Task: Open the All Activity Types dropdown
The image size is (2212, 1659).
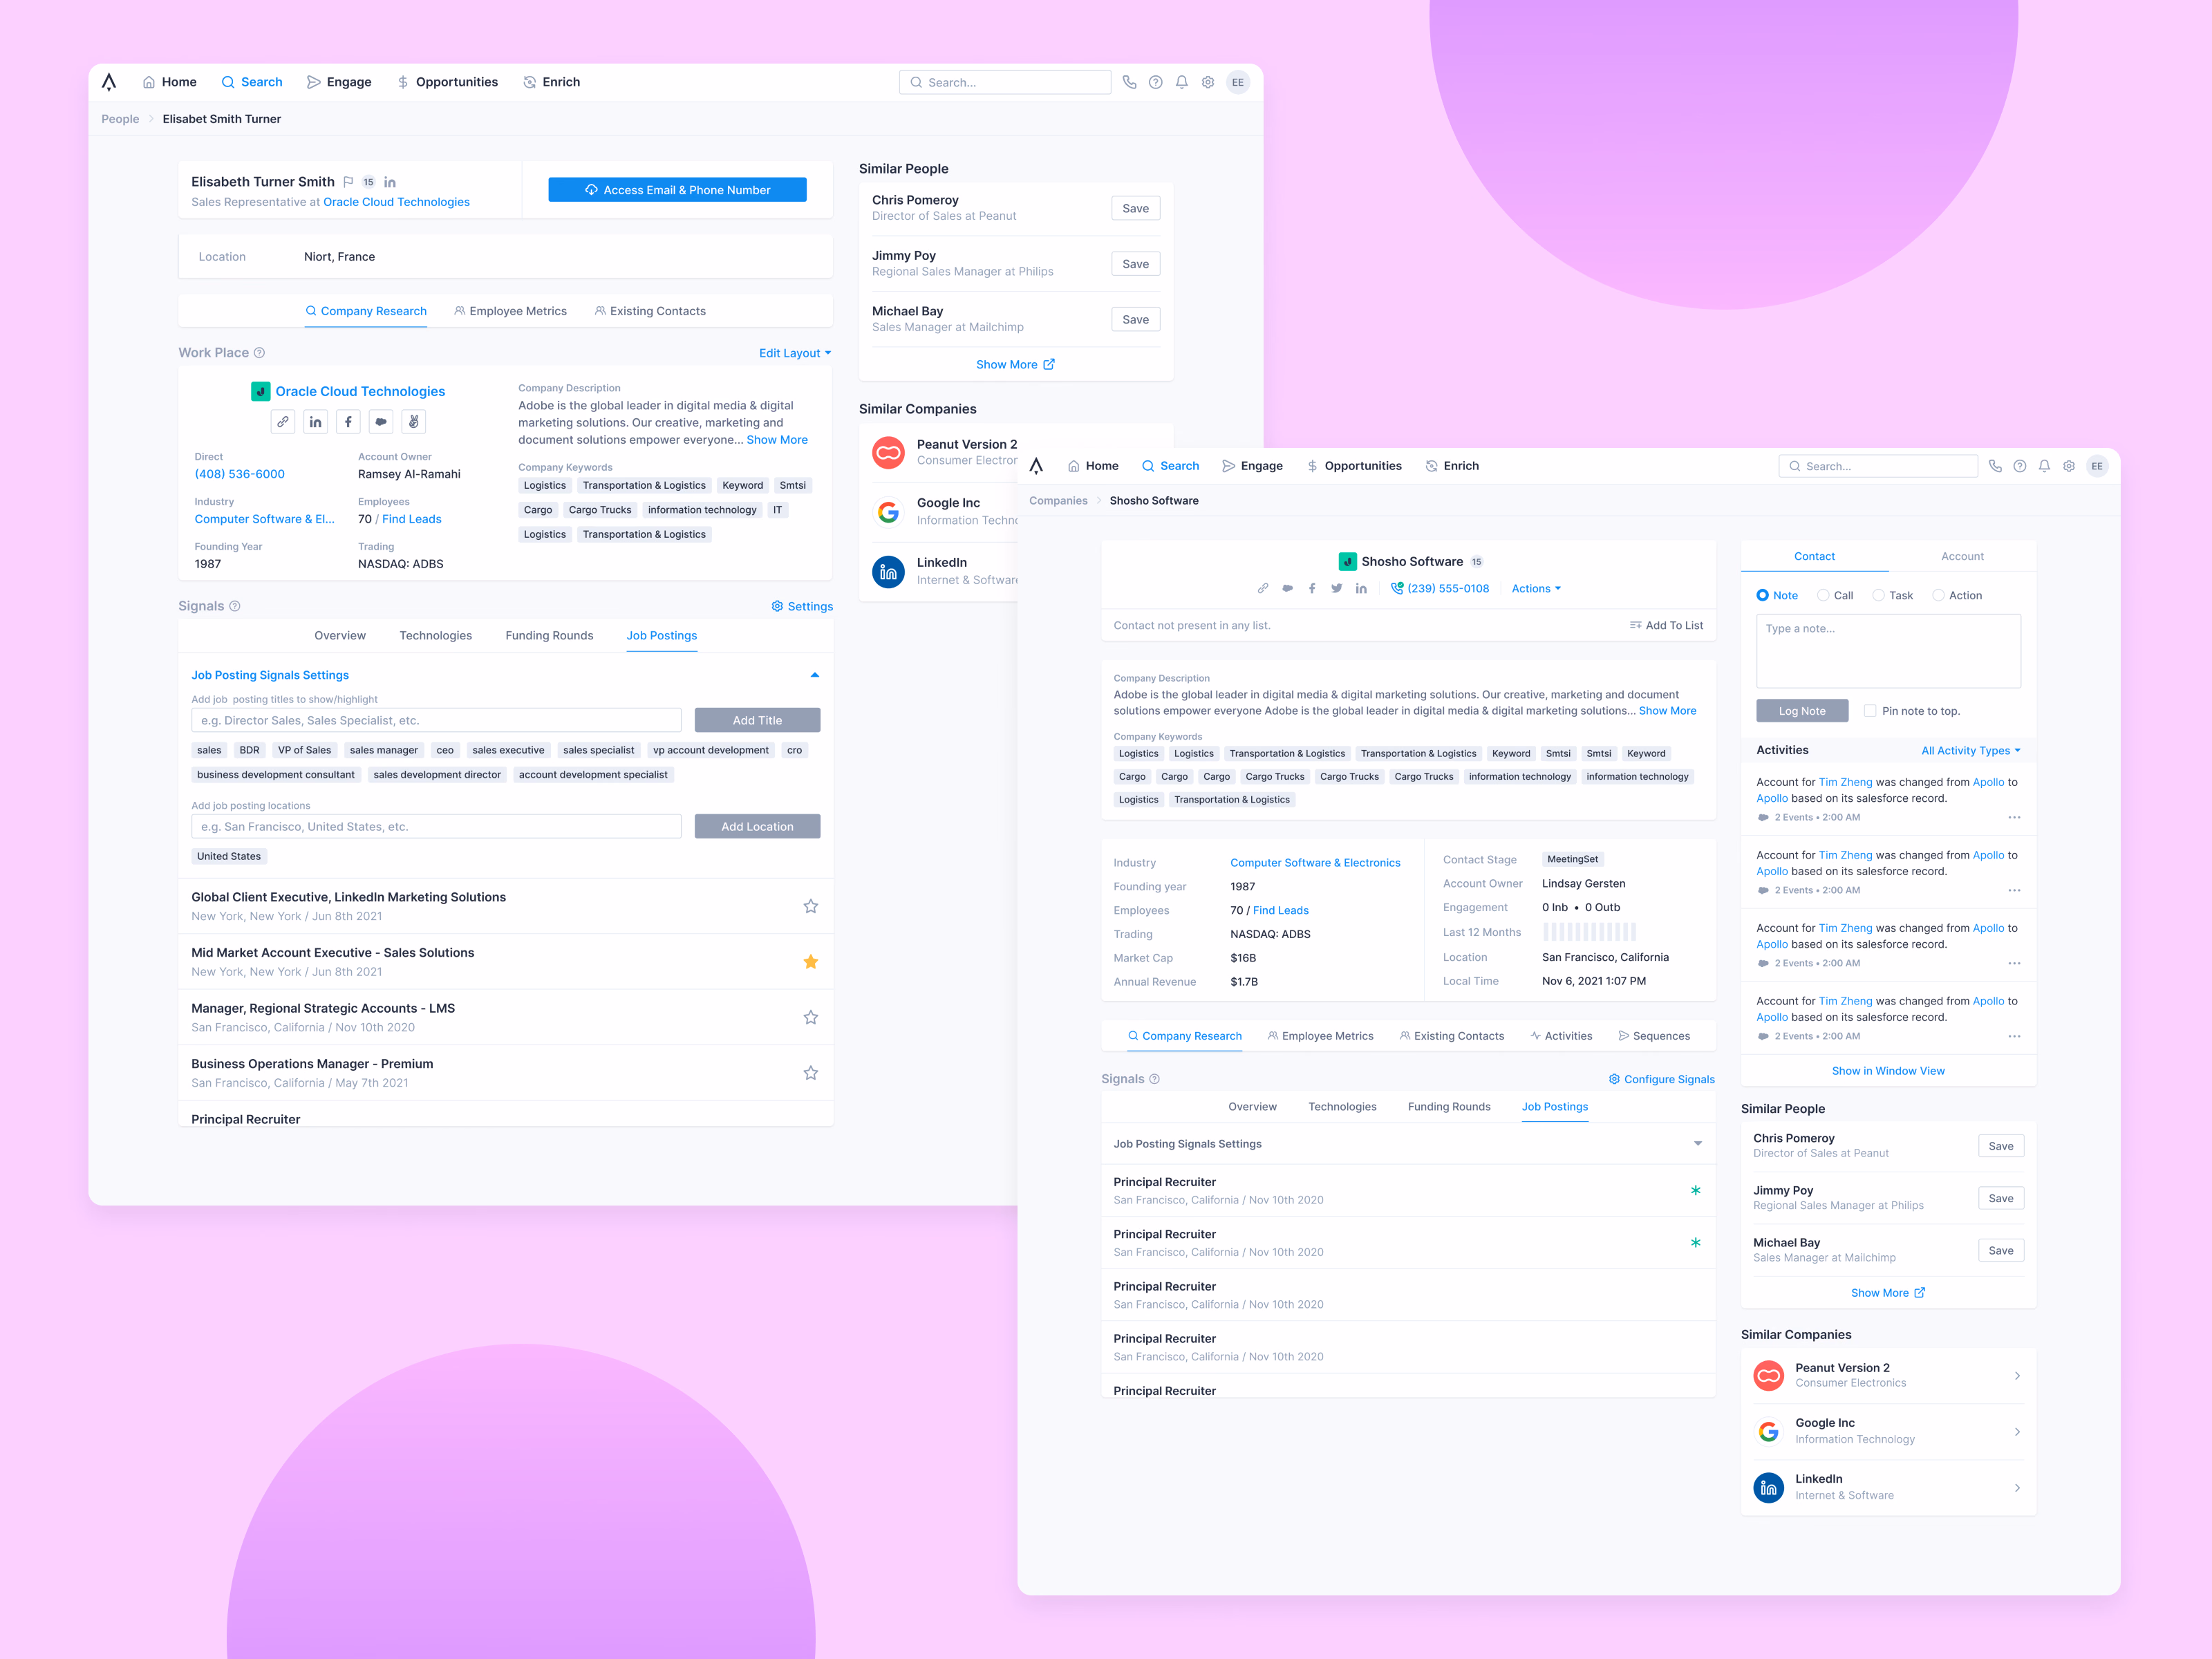Action: 1971,750
